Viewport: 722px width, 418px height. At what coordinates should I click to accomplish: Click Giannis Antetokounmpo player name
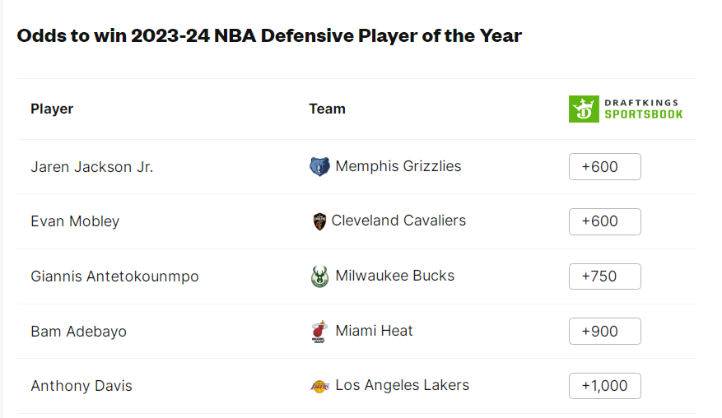coord(114,276)
